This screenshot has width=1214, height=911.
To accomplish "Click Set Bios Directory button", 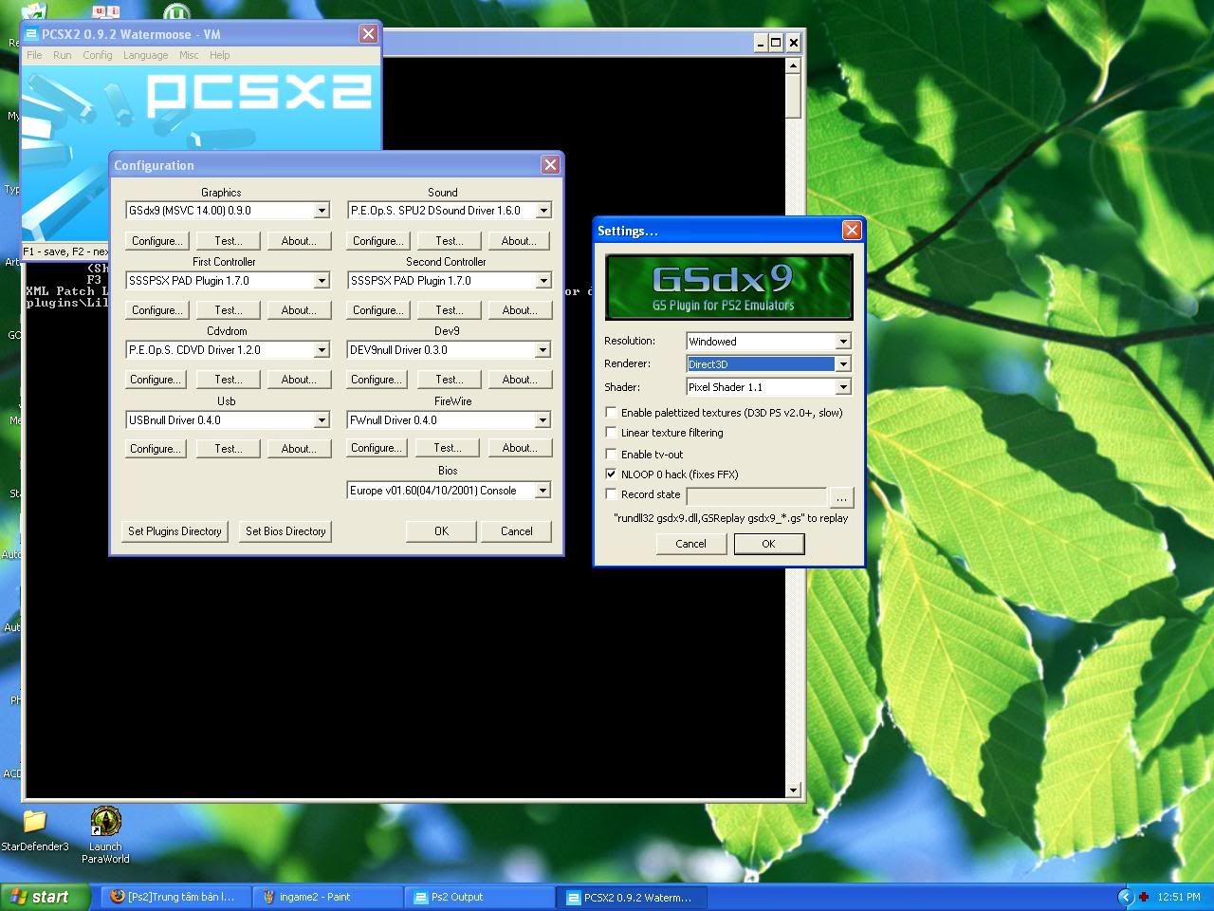I will pos(285,531).
